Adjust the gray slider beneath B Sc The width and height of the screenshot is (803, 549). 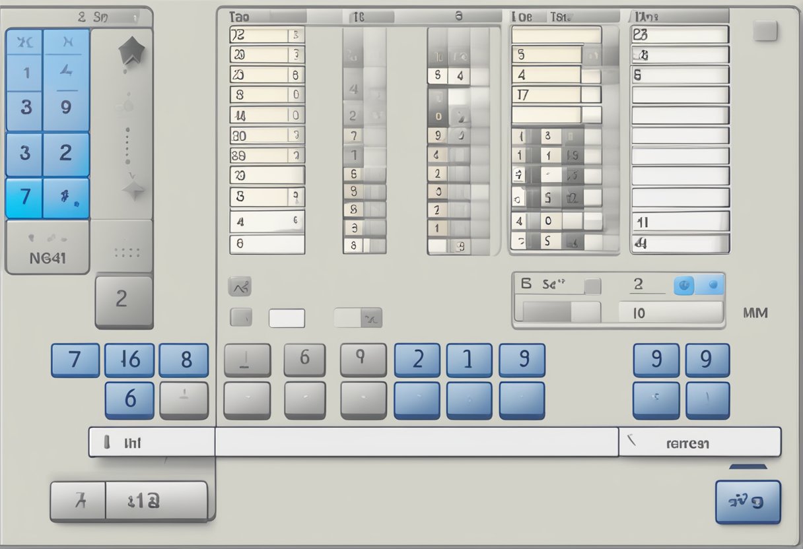pos(561,313)
